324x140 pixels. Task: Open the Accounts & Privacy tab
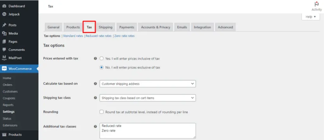(156, 27)
